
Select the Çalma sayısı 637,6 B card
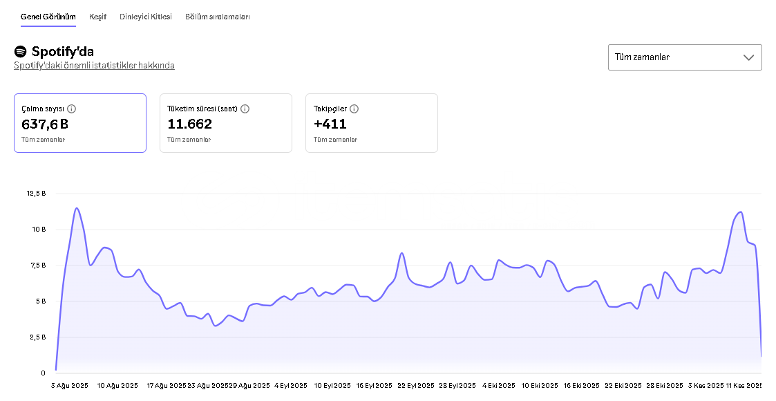click(80, 123)
